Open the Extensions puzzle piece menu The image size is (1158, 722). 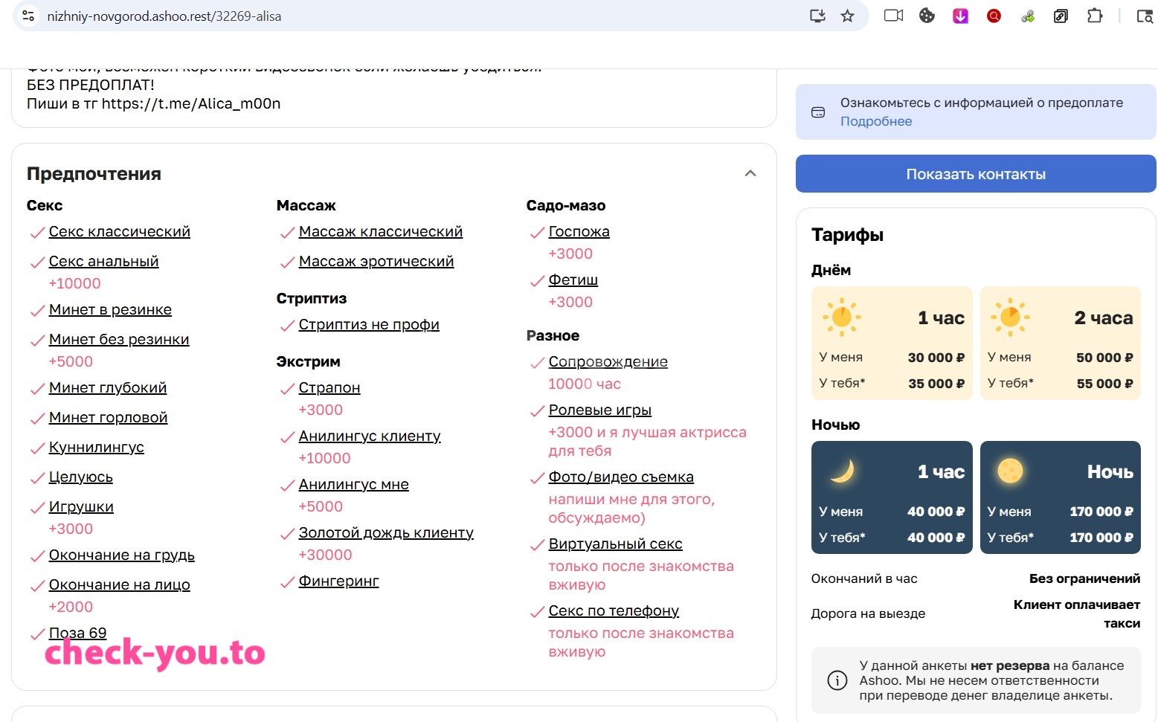pos(1094,16)
